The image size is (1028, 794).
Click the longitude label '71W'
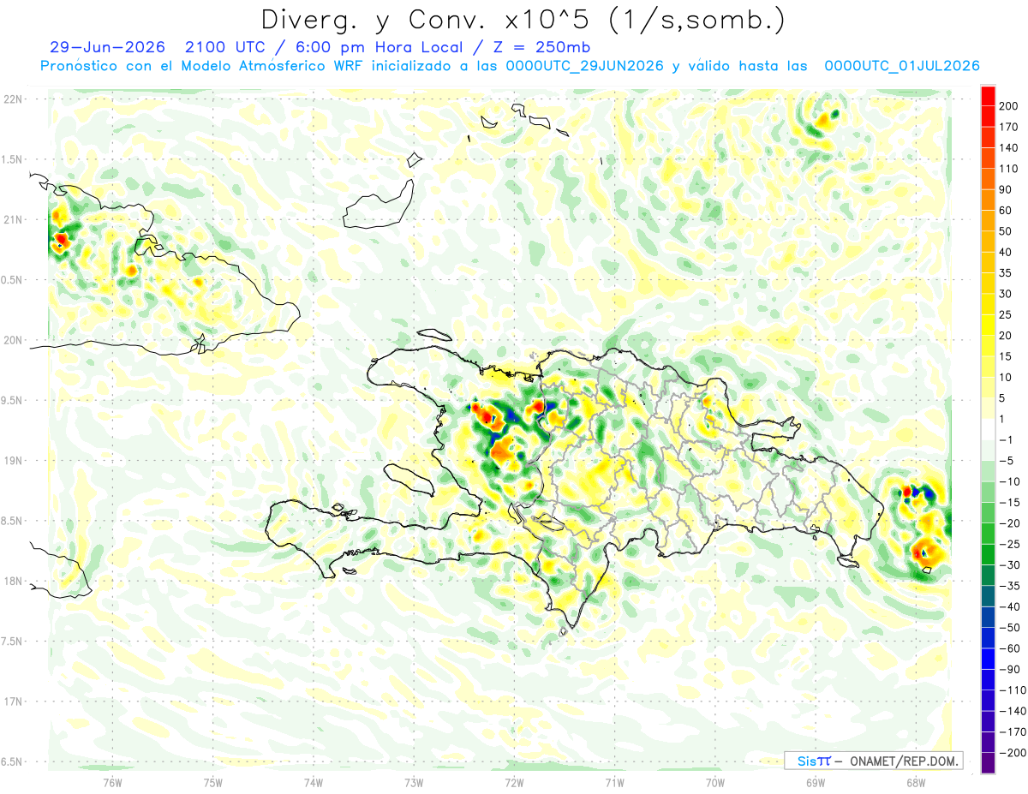coord(614,783)
